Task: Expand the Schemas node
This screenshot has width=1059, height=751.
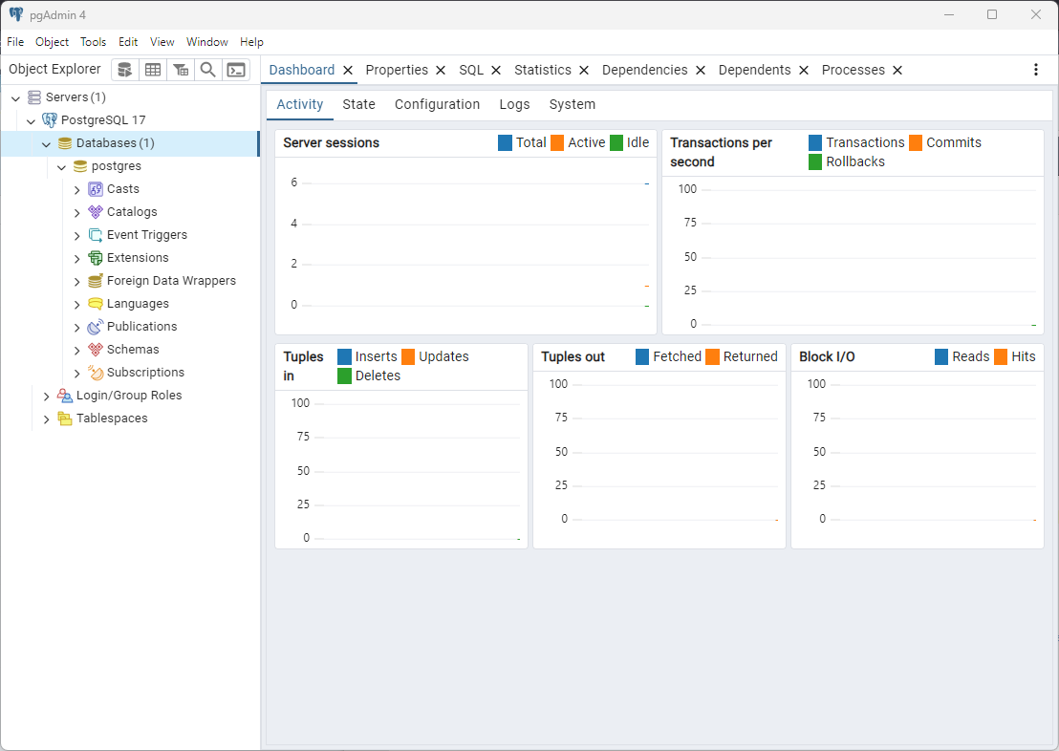Action: [77, 351]
